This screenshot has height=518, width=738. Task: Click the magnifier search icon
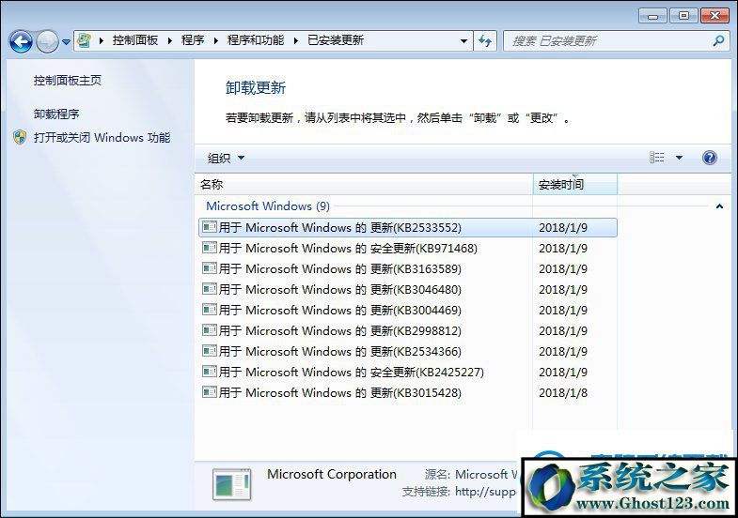(x=718, y=41)
